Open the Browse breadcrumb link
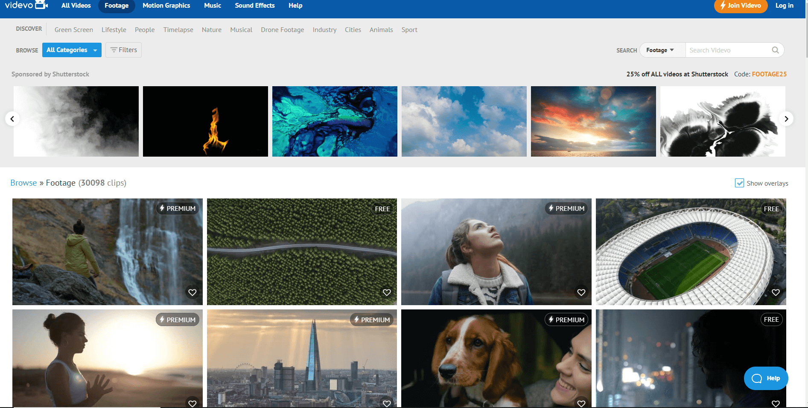 (23, 183)
